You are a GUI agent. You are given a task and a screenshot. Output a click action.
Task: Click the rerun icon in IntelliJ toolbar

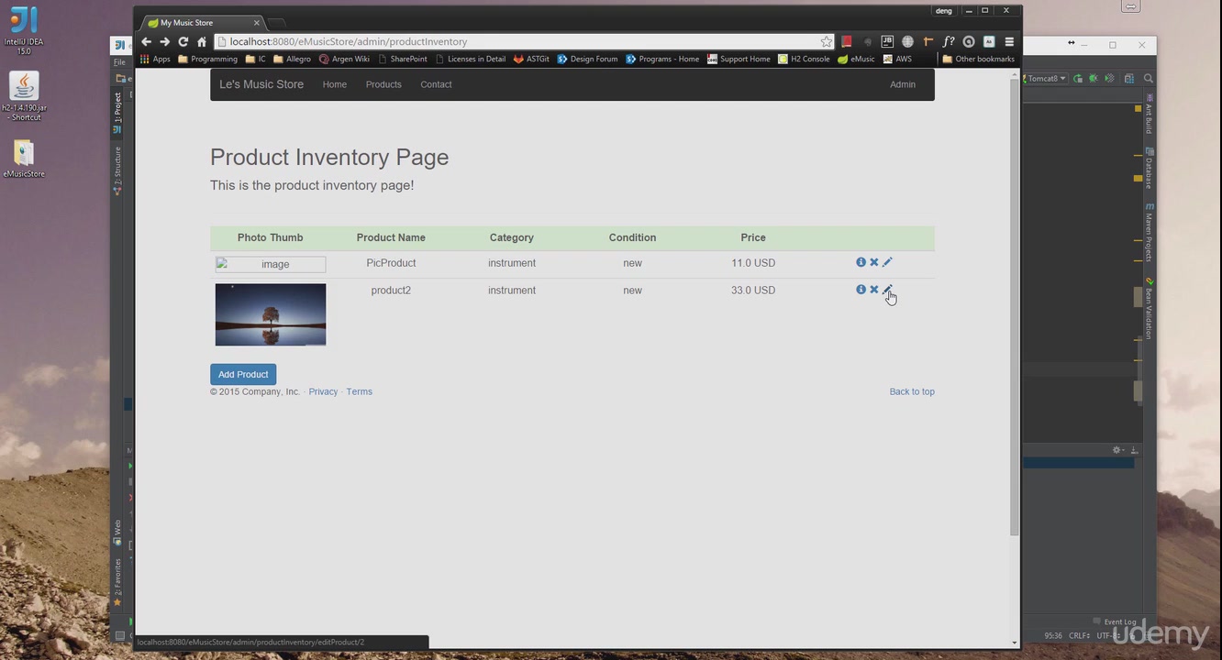(x=1079, y=79)
